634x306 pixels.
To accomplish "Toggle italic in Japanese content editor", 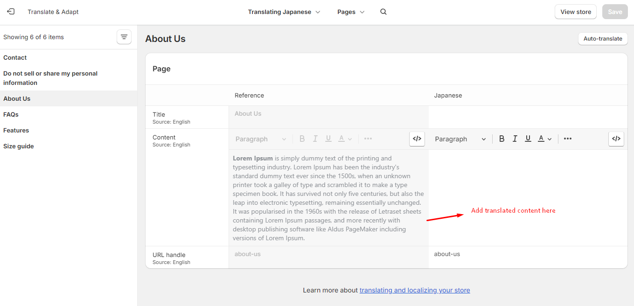I will [515, 139].
